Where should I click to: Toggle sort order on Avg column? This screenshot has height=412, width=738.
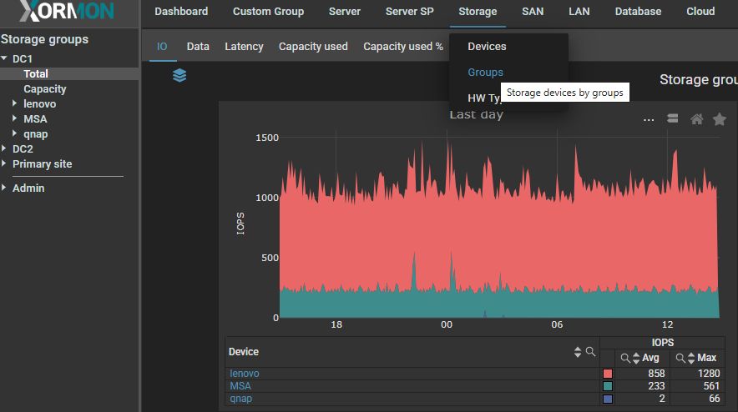[636, 358]
